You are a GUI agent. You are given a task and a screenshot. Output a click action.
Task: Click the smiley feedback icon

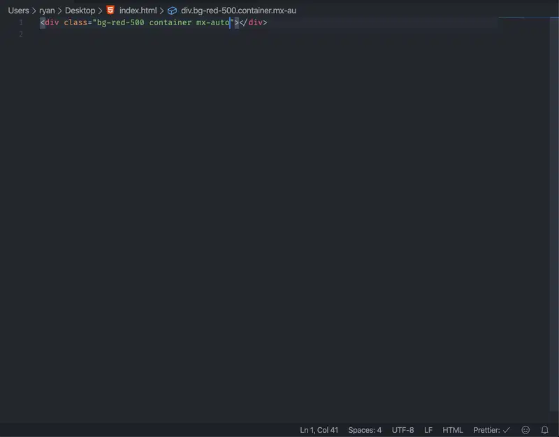pyautogui.click(x=525, y=430)
